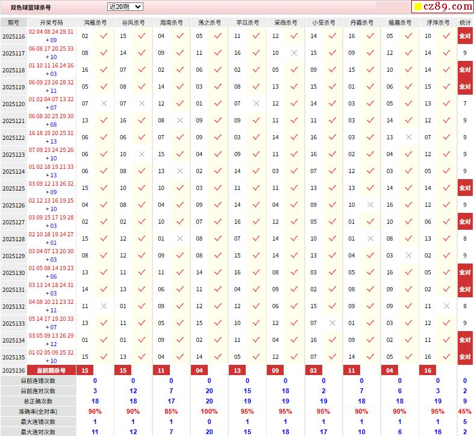Click the 开奖号码 column header
Viewport: 474px width, 436px height.
[x=51, y=22]
